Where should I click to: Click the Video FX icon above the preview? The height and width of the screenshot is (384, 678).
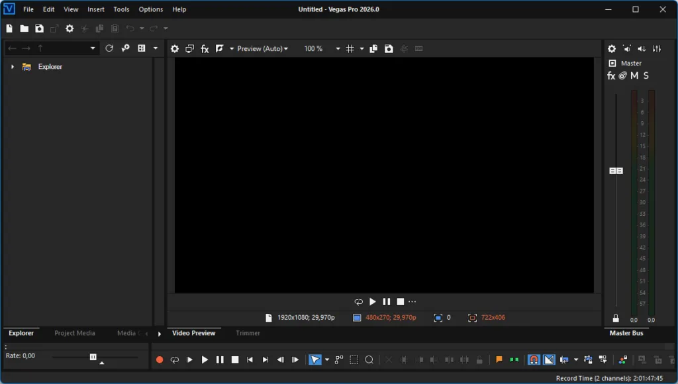pos(205,49)
